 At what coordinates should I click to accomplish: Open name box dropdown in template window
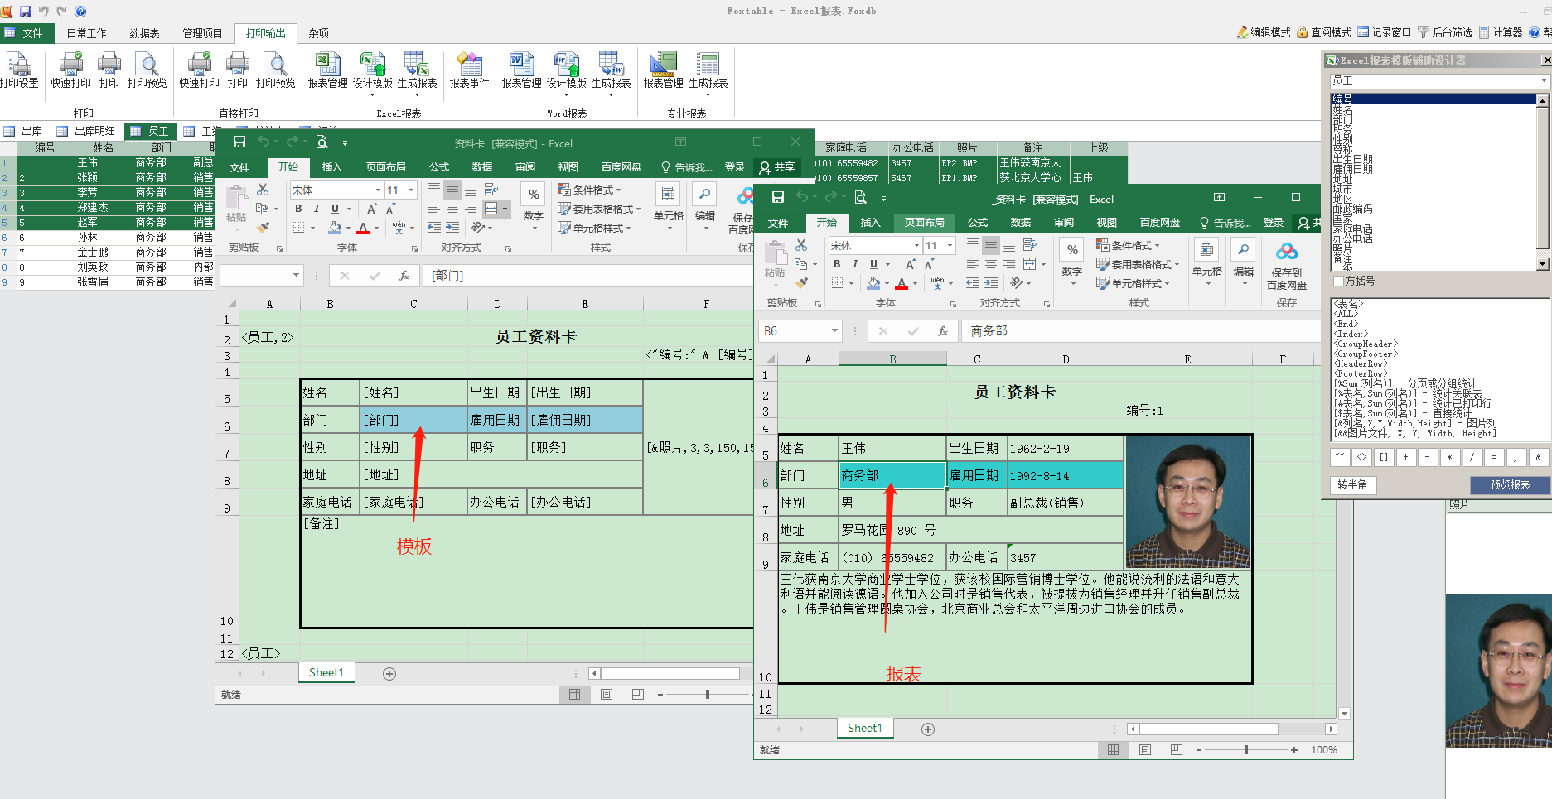[x=296, y=276]
